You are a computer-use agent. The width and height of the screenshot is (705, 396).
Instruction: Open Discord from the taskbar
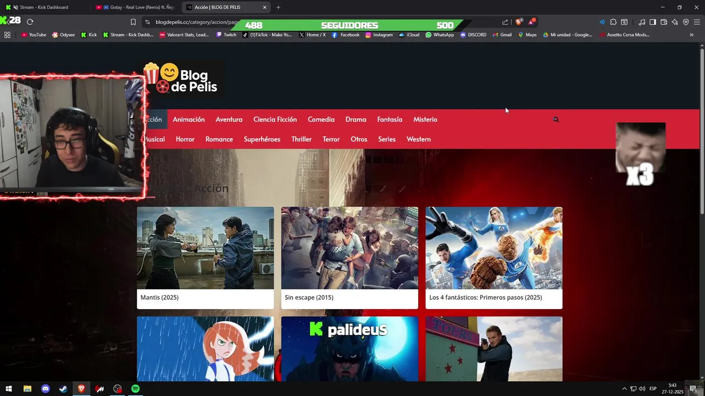45,389
